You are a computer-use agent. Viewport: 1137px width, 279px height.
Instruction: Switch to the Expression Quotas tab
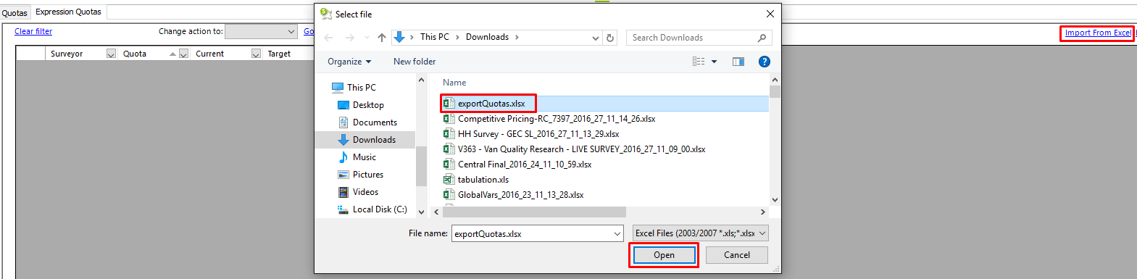[x=69, y=12]
